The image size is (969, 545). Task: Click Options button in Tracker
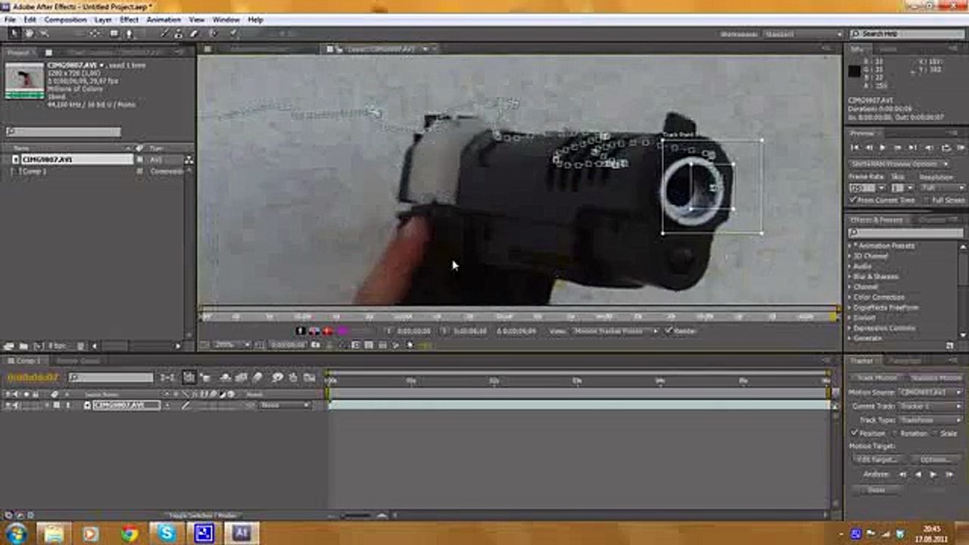(936, 459)
